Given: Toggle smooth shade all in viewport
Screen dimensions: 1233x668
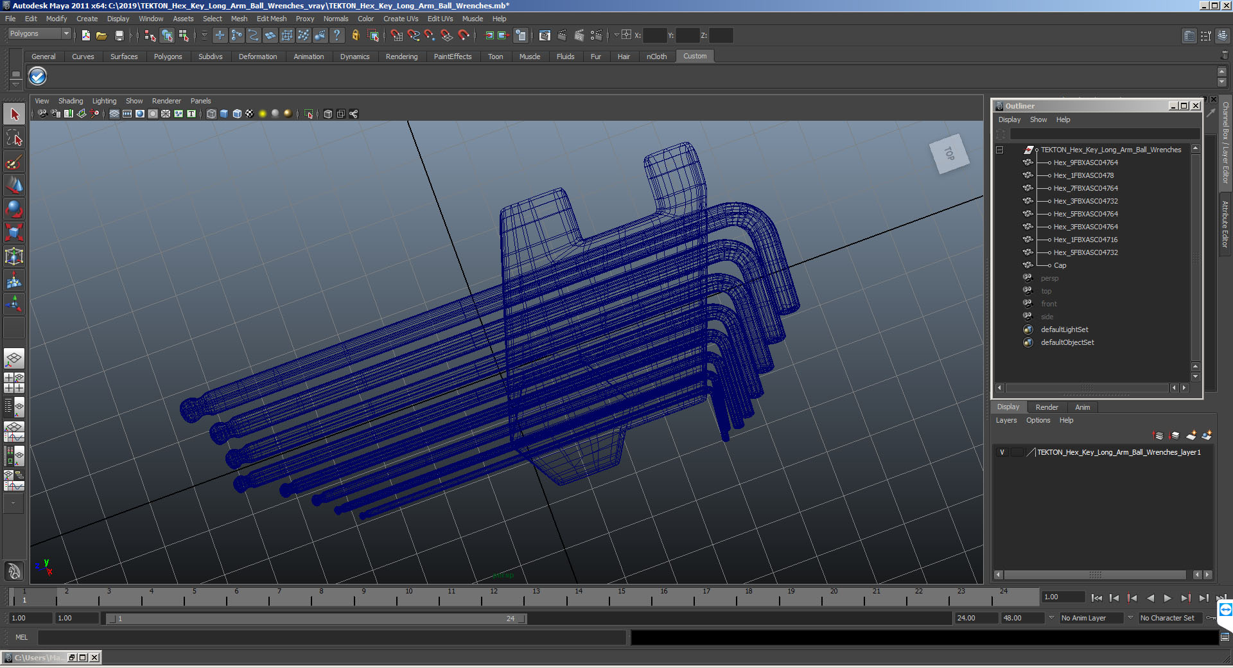Looking at the screenshot, I should [x=224, y=114].
